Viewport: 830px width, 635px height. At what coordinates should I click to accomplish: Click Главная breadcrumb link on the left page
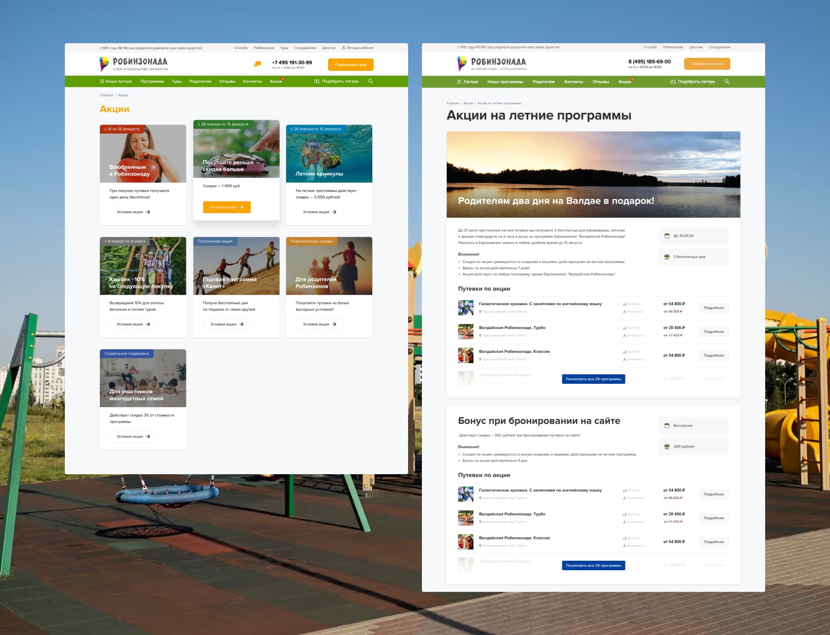[106, 95]
